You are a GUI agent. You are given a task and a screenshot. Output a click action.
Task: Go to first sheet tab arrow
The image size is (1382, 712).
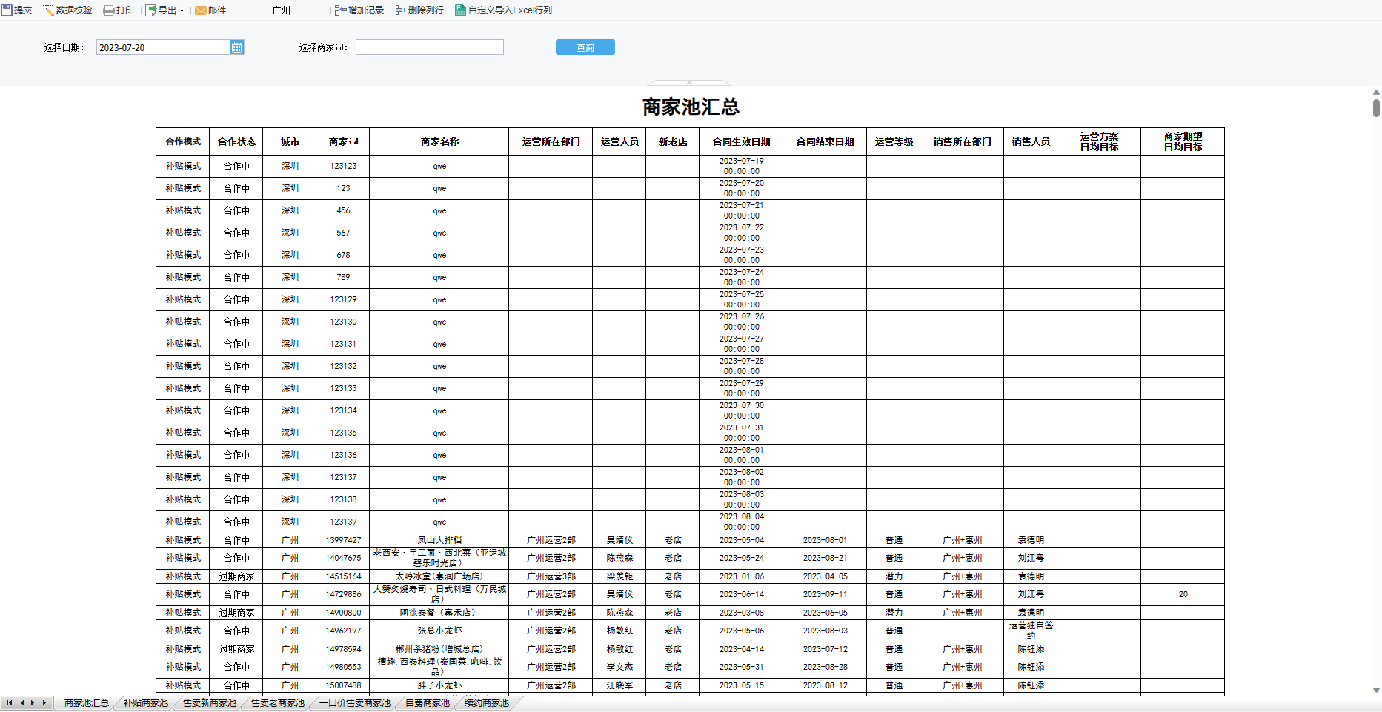[9, 702]
